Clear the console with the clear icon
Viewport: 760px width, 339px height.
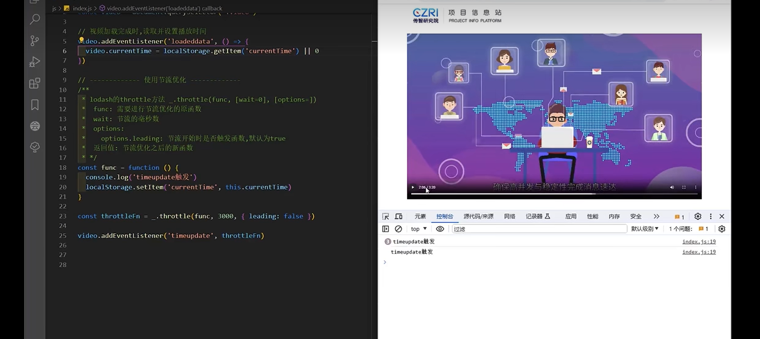coord(398,229)
